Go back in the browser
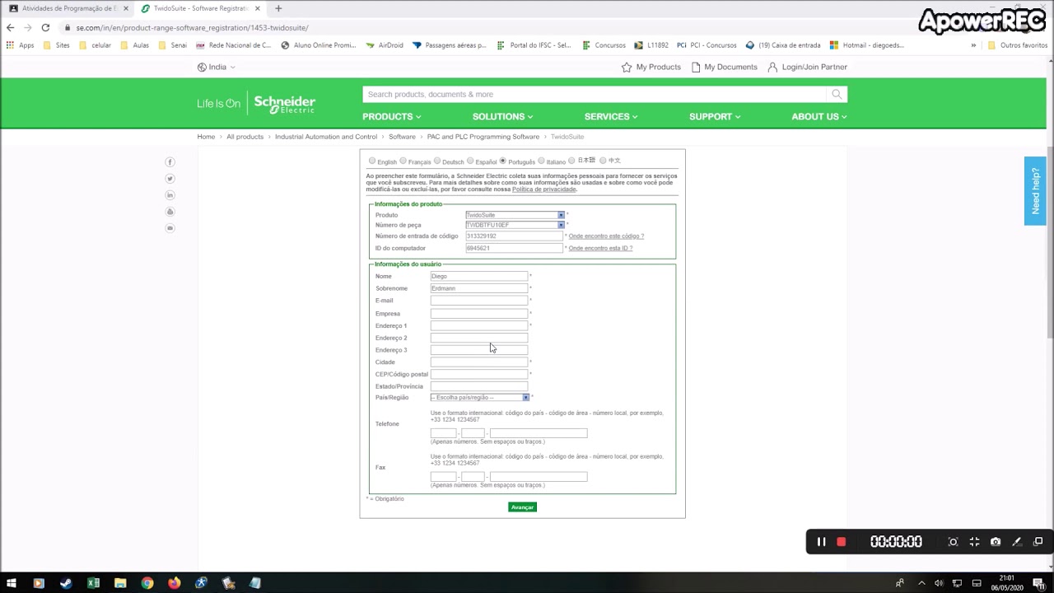This screenshot has width=1054, height=593. (10, 27)
